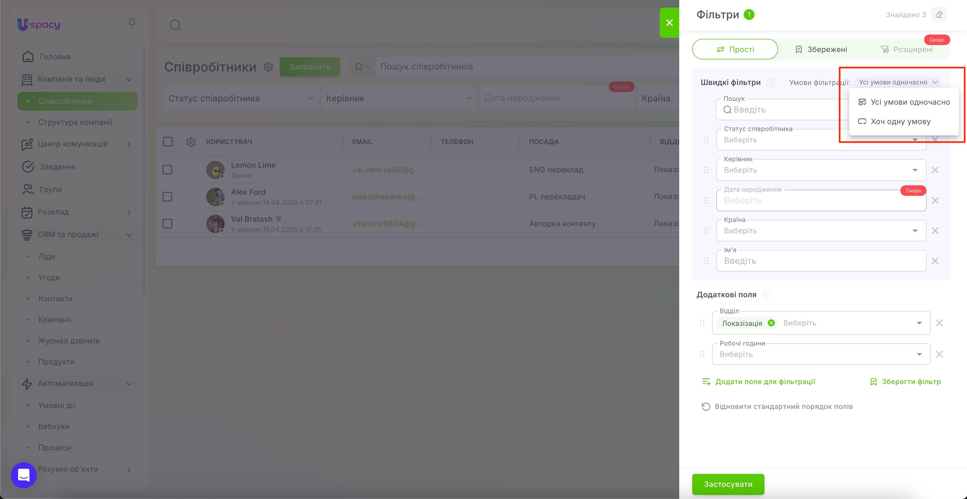
Task: Switch to Збережені filters tab
Action: tap(821, 49)
